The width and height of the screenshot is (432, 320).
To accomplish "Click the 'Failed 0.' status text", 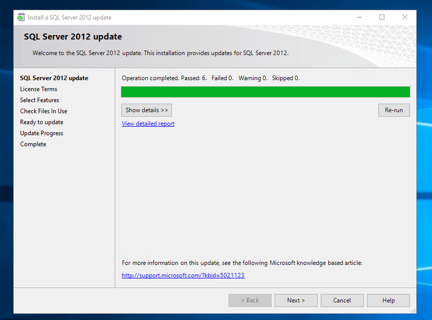I will coord(222,78).
